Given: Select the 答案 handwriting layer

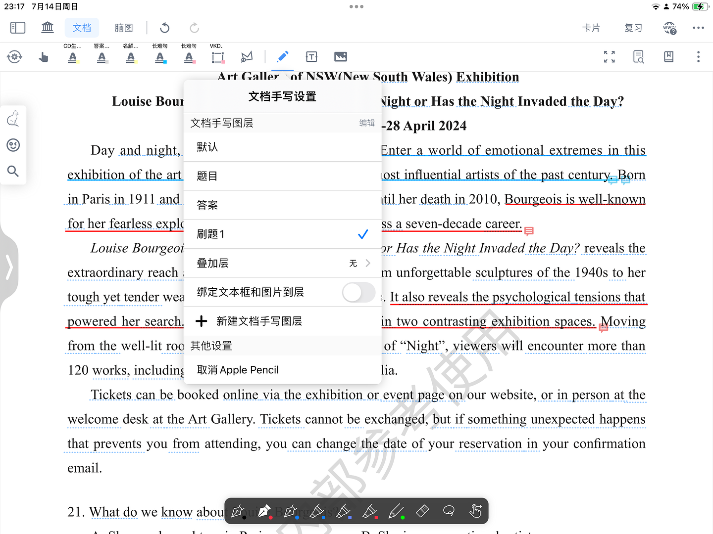Looking at the screenshot, I should click(x=282, y=205).
